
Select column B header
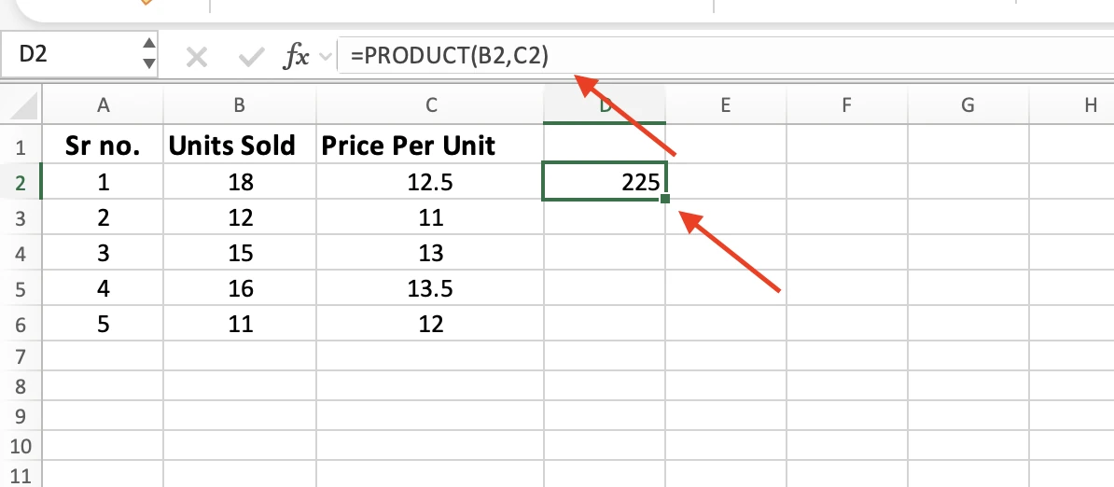click(x=240, y=105)
